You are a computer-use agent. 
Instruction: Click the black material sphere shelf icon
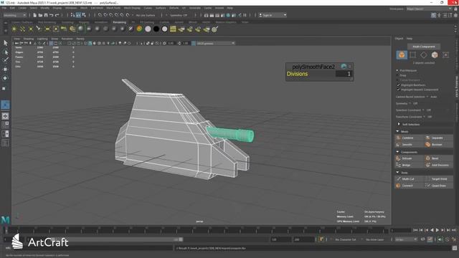(x=156, y=29)
